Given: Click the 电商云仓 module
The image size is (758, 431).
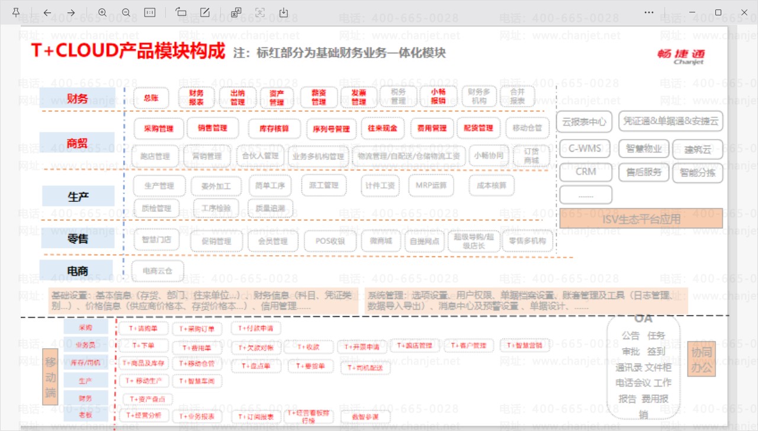Looking at the screenshot, I should point(158,271).
